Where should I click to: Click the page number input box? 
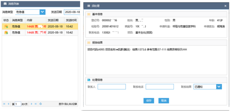click(18, 104)
